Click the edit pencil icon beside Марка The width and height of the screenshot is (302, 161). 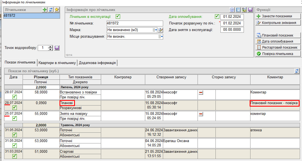coord(161,30)
